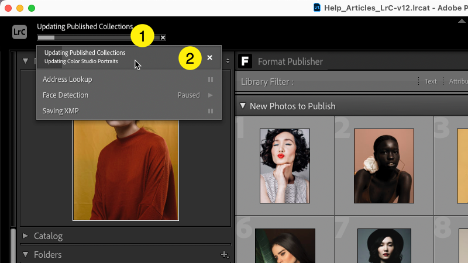Collapse the Navigator panel triangle
This screenshot has height=263, width=468.
pyautogui.click(x=25, y=61)
